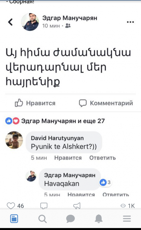Tap the 3 likes badge on the Havaqakan reply
Screen dimensions: 141x230
[105, 182]
